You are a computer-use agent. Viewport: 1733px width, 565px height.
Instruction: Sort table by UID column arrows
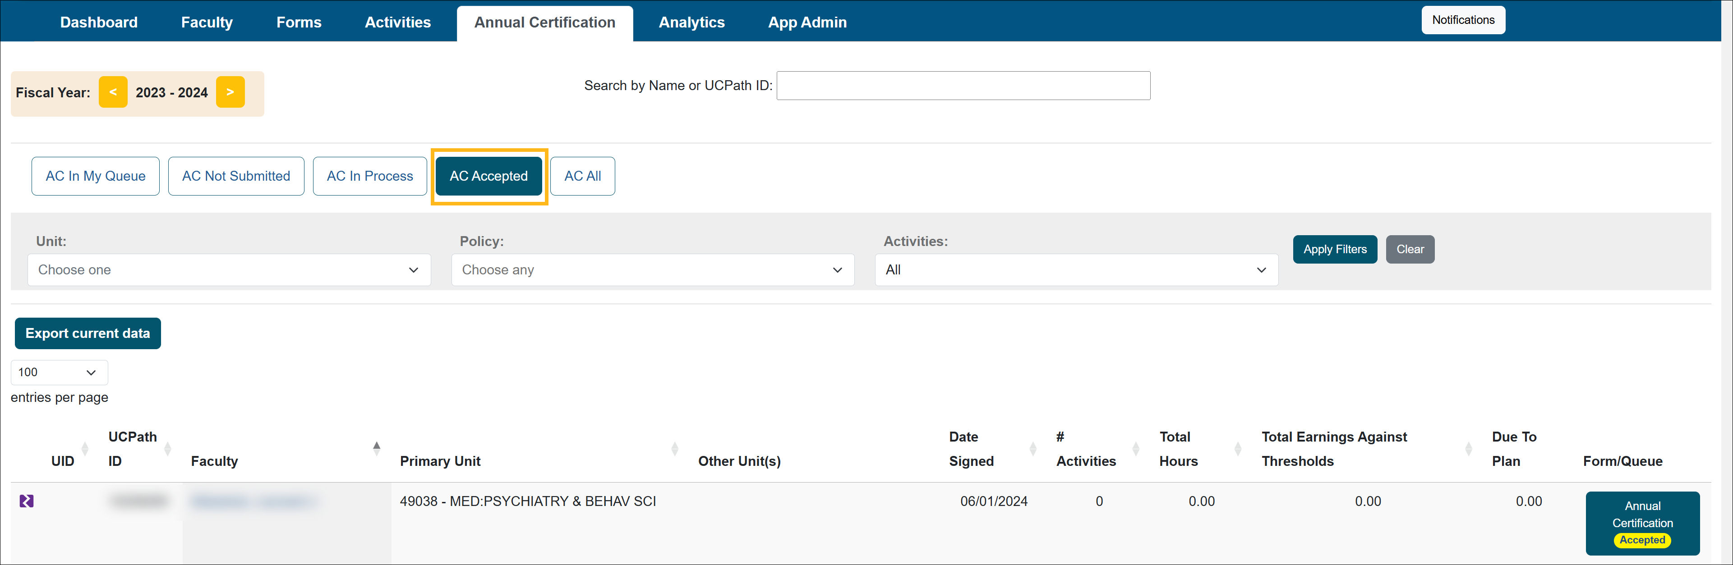point(85,448)
